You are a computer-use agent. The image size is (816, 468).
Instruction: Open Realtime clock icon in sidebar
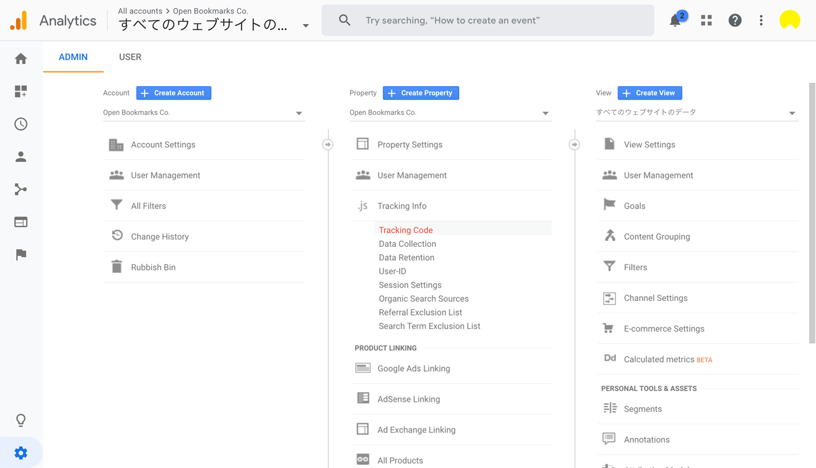pyautogui.click(x=21, y=124)
